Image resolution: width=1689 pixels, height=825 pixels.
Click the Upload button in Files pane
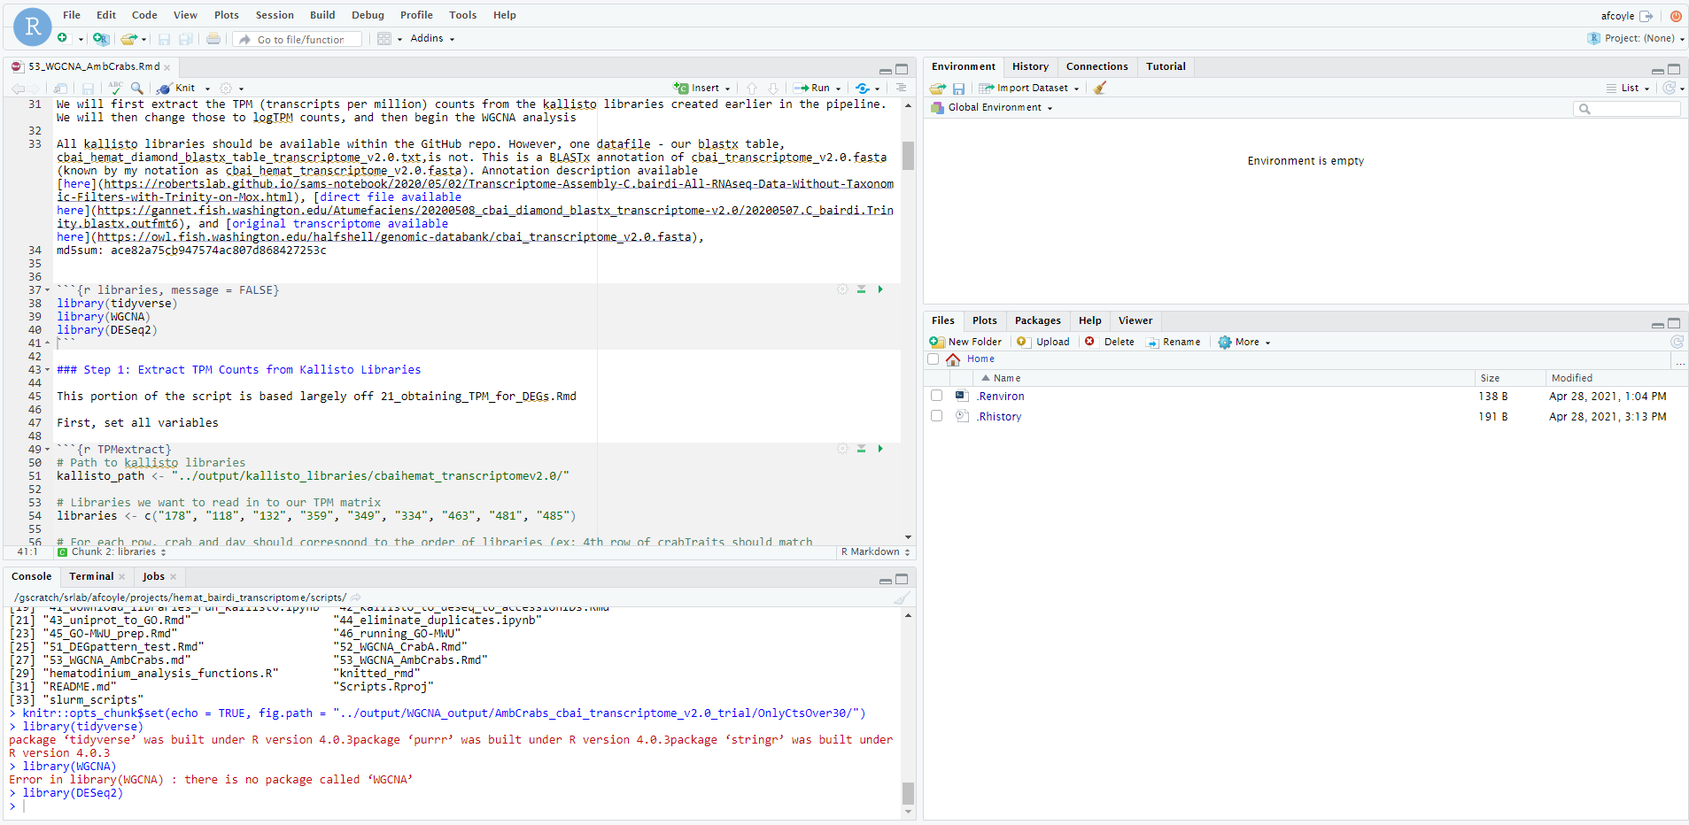(1043, 342)
